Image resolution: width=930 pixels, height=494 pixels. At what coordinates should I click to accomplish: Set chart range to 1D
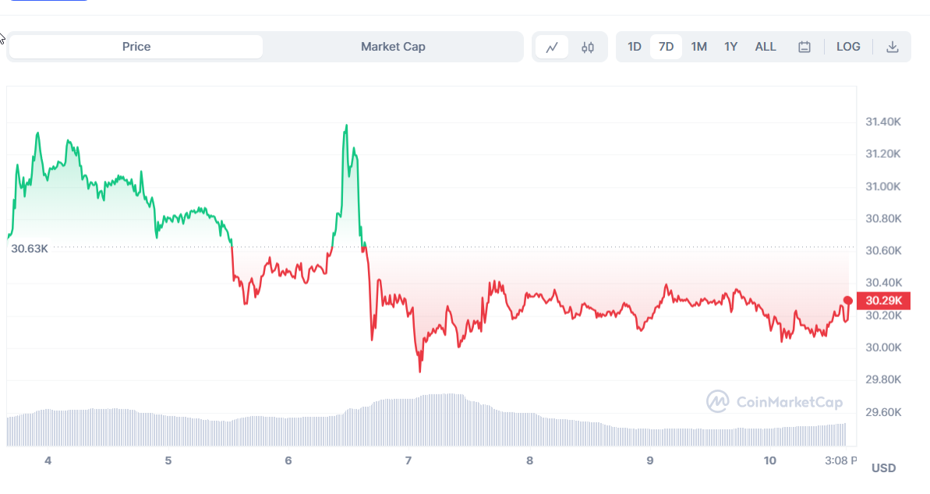(635, 47)
